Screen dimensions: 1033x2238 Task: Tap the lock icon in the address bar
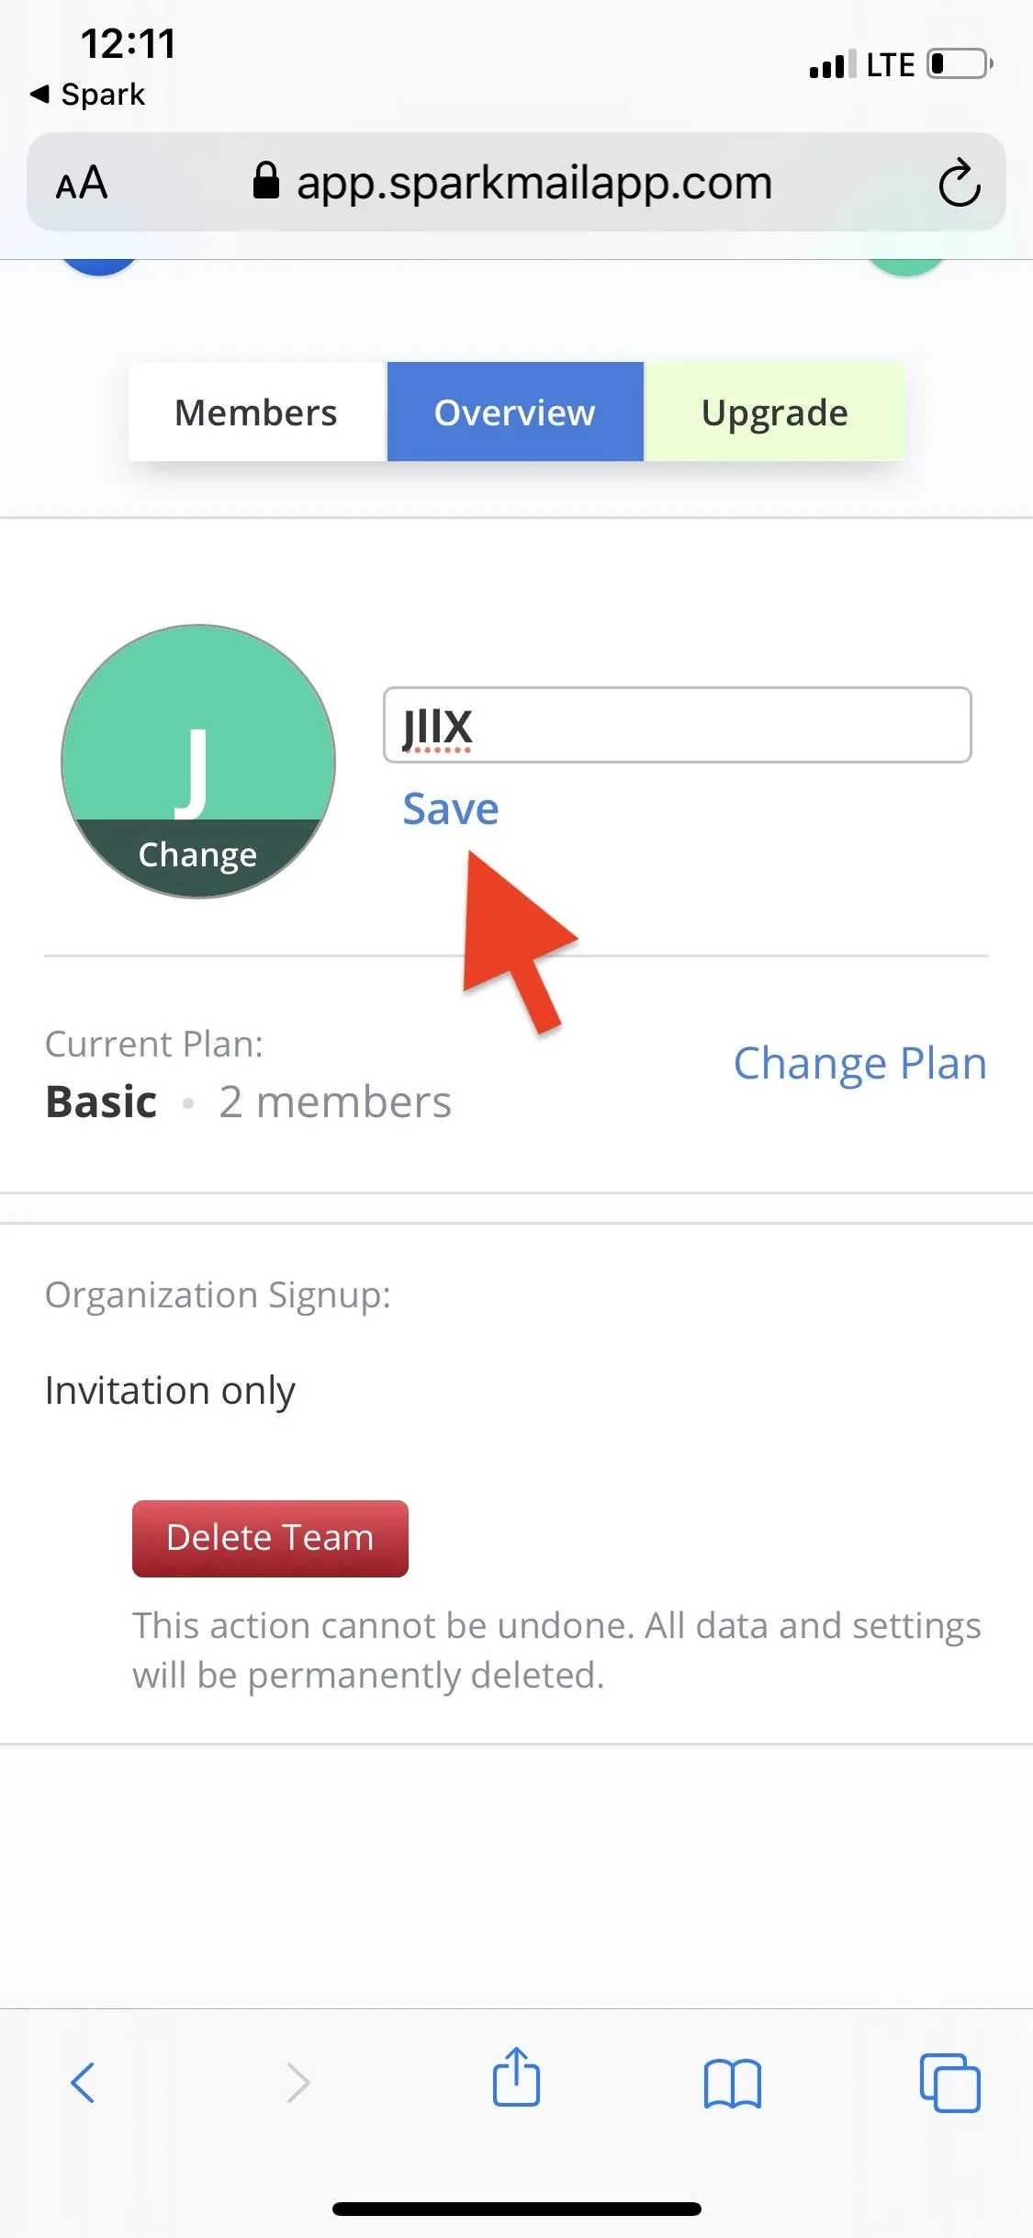[265, 181]
